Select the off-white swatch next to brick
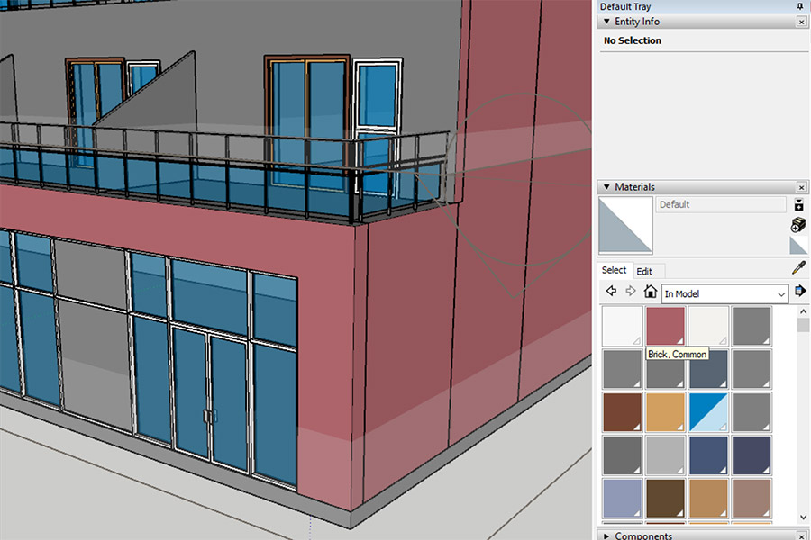 click(x=708, y=326)
